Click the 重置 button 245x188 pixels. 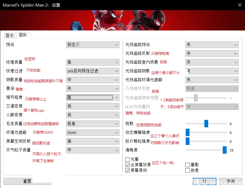27,181
